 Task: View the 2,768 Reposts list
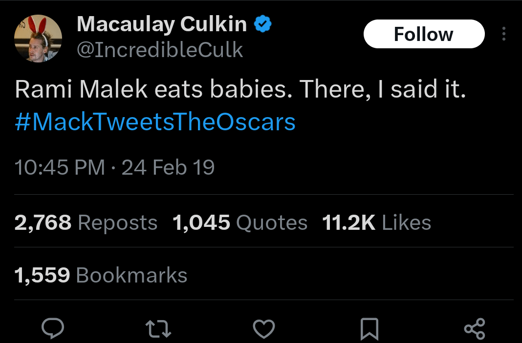(x=86, y=223)
